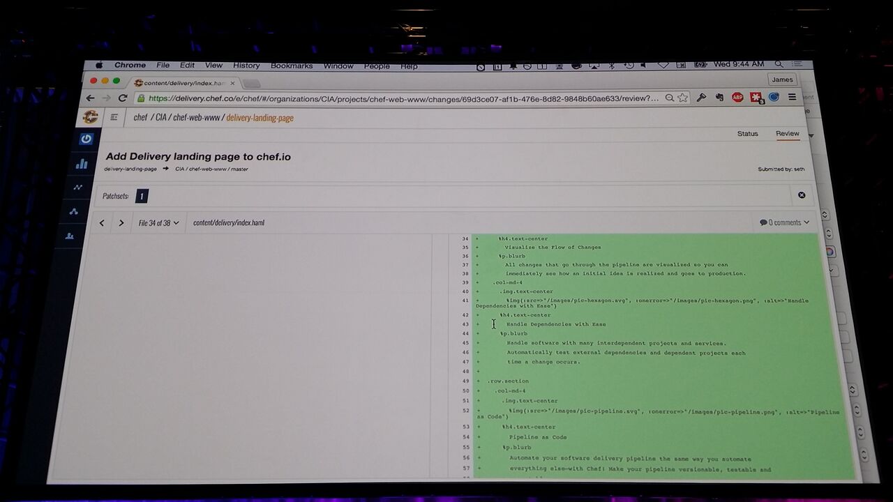
Task: Toggle the sidebar hamburger menu icon
Action: [x=114, y=117]
